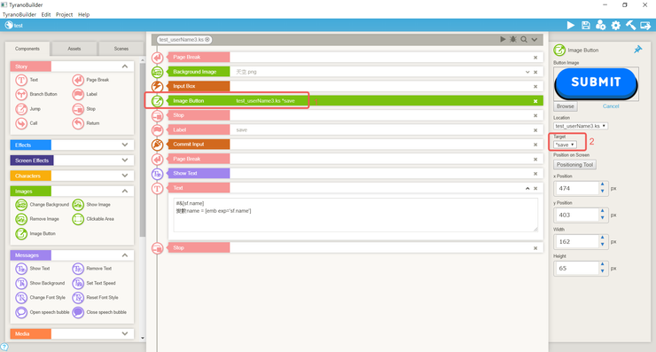Expand the Characters components section
This screenshot has height=352, width=656.
(x=125, y=176)
